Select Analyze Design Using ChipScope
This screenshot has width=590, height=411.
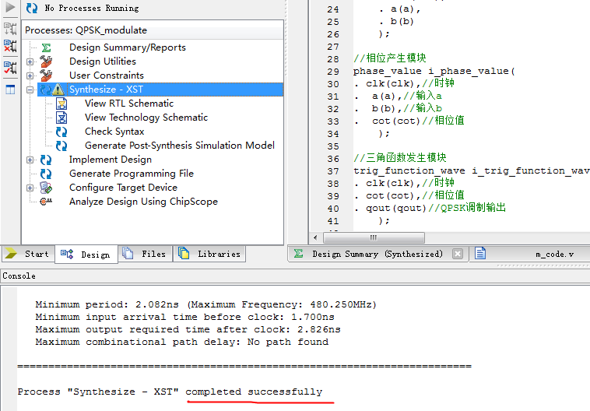click(x=144, y=202)
